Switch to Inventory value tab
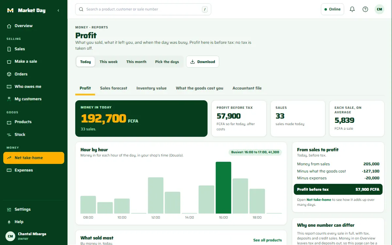 152,88
